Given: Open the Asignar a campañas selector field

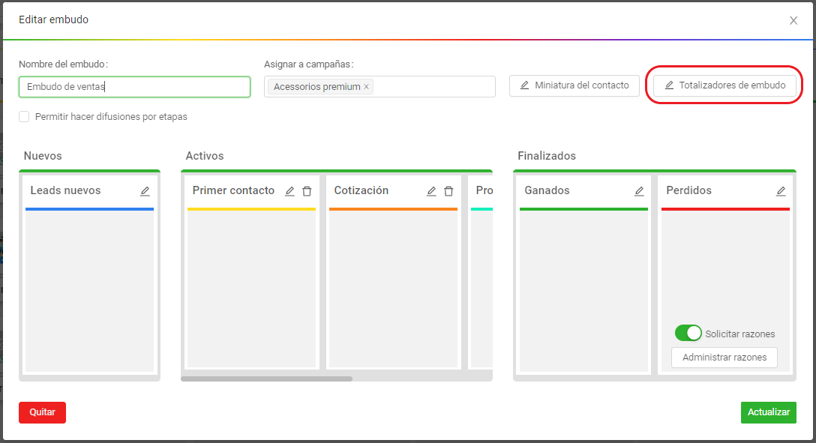Looking at the screenshot, I should [x=380, y=86].
